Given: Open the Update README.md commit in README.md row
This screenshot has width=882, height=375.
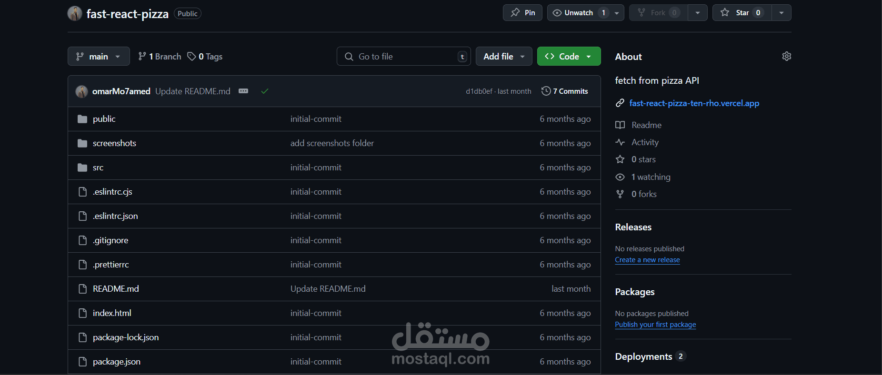Looking at the screenshot, I should coord(328,289).
